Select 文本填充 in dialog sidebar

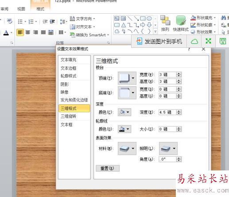pos(74,60)
